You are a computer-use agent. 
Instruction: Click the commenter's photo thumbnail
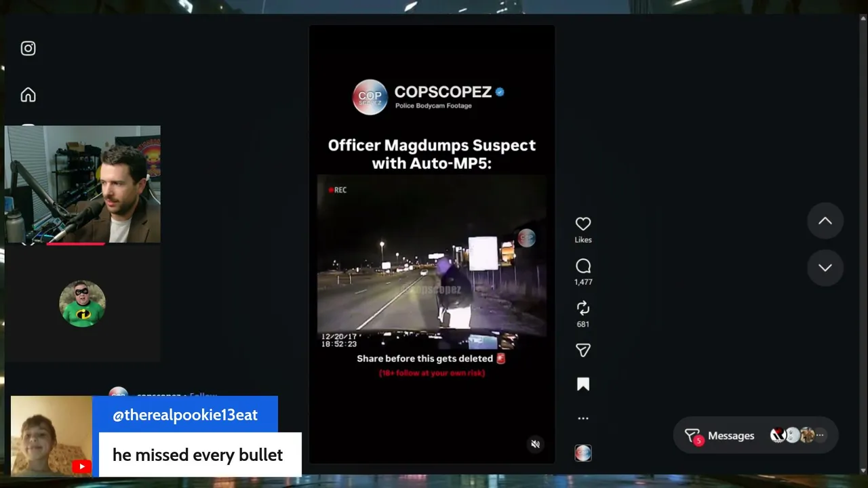coord(52,436)
